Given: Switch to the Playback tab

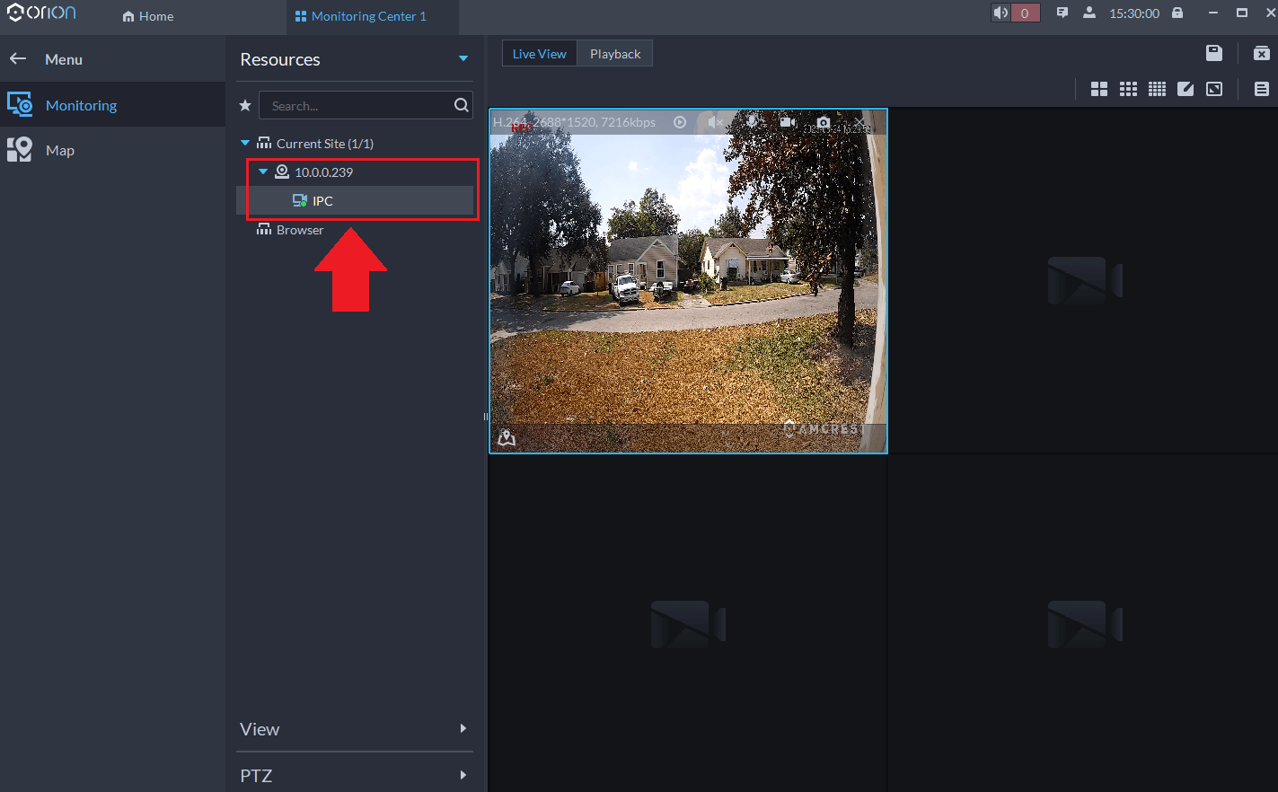Looking at the screenshot, I should click(x=615, y=54).
